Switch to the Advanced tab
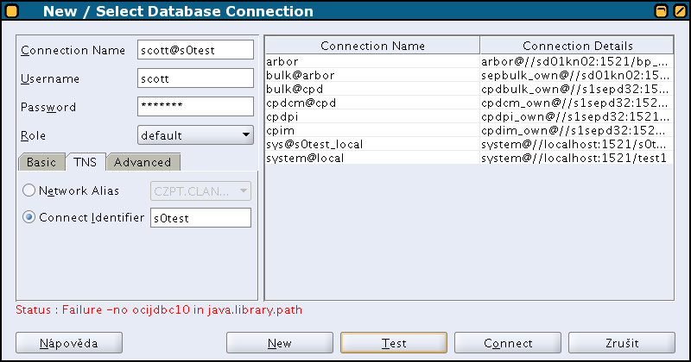Image resolution: width=691 pixels, height=362 pixels. [x=143, y=162]
